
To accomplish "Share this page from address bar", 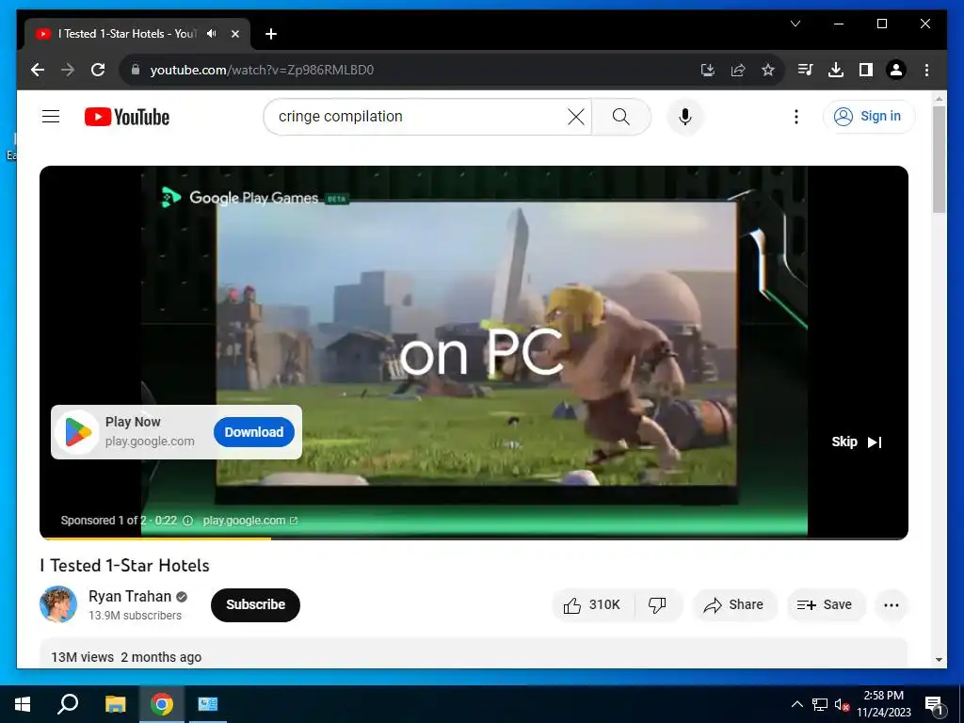I will 738,70.
